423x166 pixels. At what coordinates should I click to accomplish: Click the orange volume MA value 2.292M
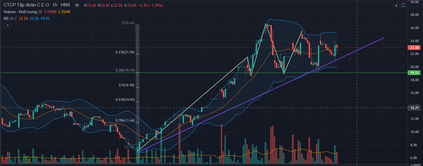tap(64, 12)
